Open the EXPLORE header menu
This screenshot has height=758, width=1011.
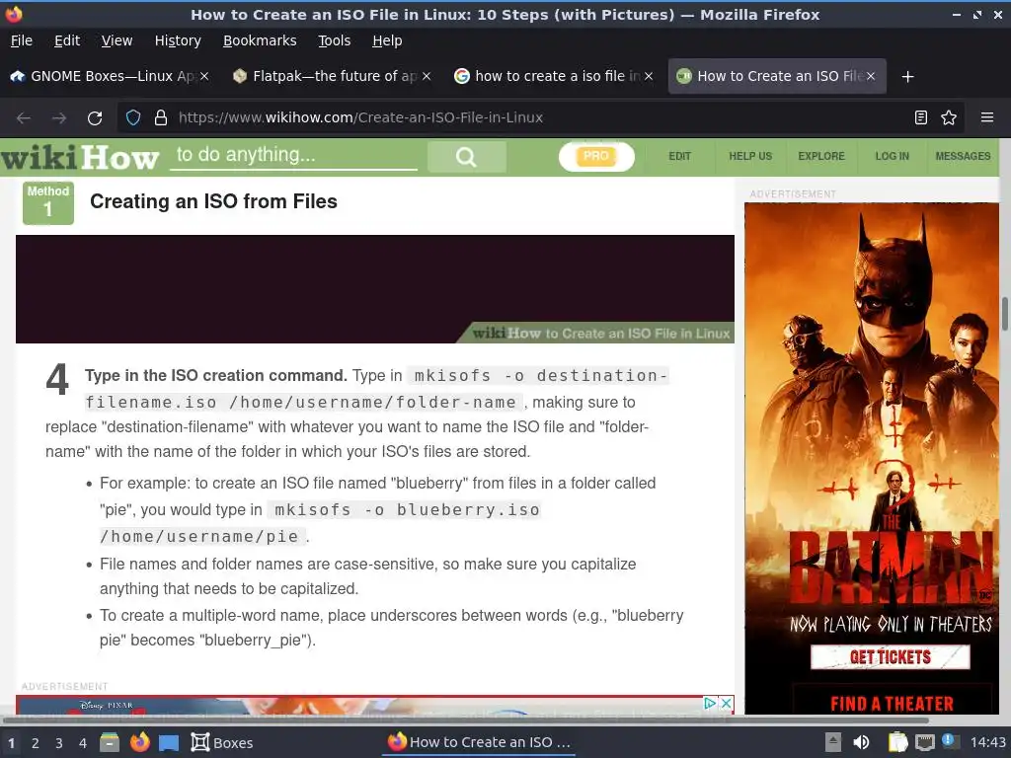(x=821, y=157)
